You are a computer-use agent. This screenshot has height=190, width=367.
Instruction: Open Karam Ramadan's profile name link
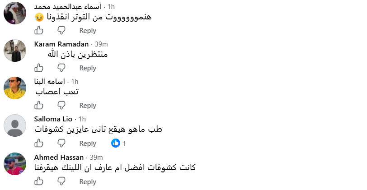(x=61, y=44)
